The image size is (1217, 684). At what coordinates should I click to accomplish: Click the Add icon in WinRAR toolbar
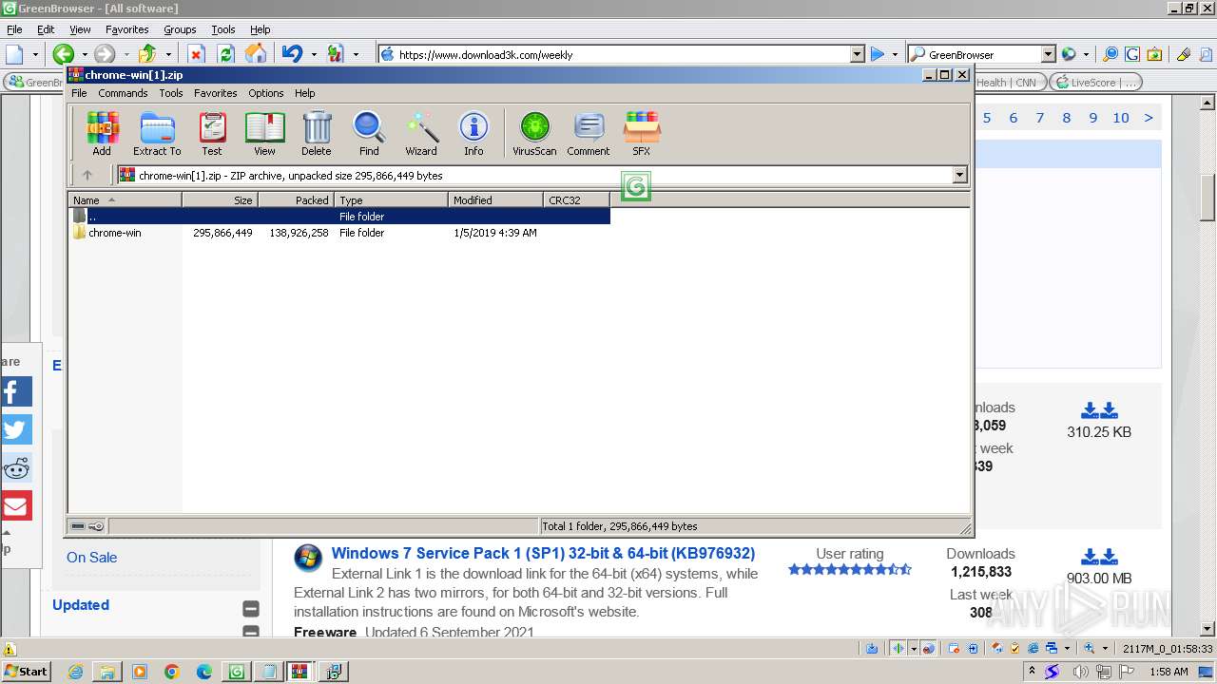tap(102, 134)
